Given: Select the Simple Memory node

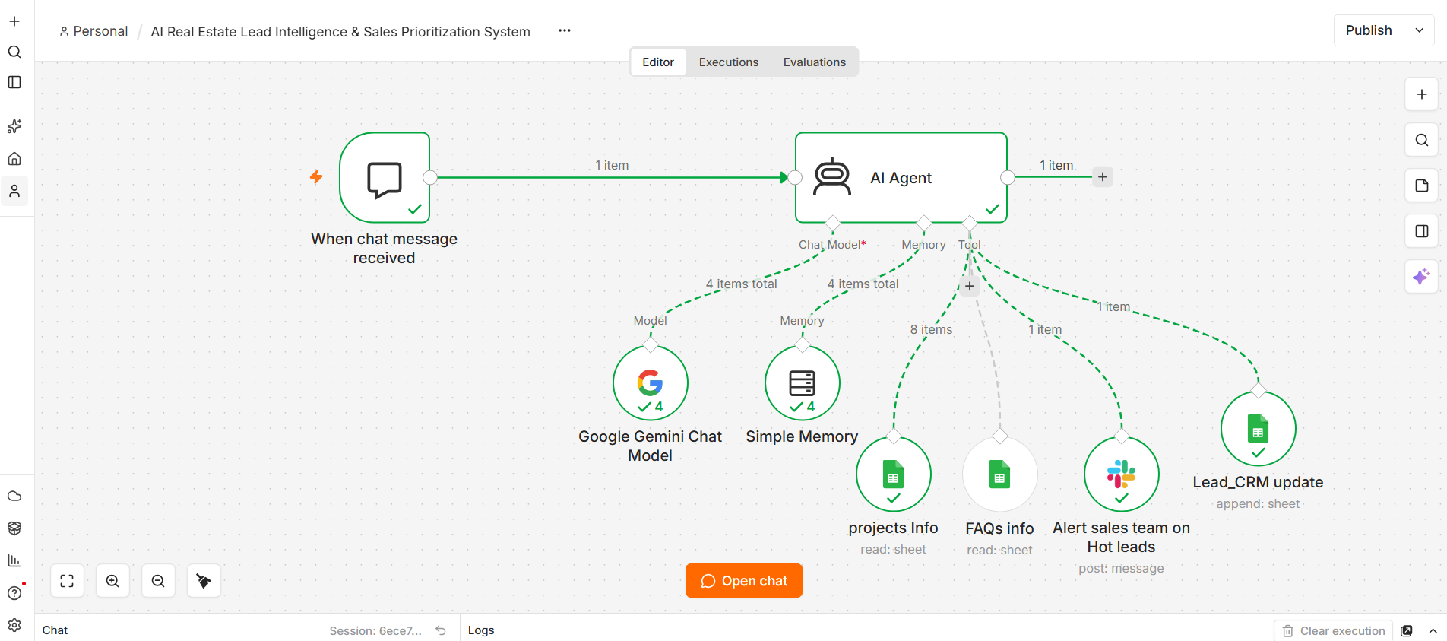Looking at the screenshot, I should click(x=803, y=383).
